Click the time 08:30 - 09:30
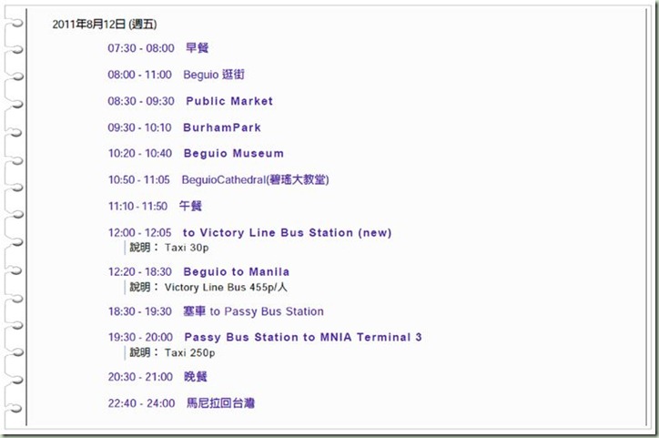The width and height of the screenshot is (659, 438). (141, 101)
